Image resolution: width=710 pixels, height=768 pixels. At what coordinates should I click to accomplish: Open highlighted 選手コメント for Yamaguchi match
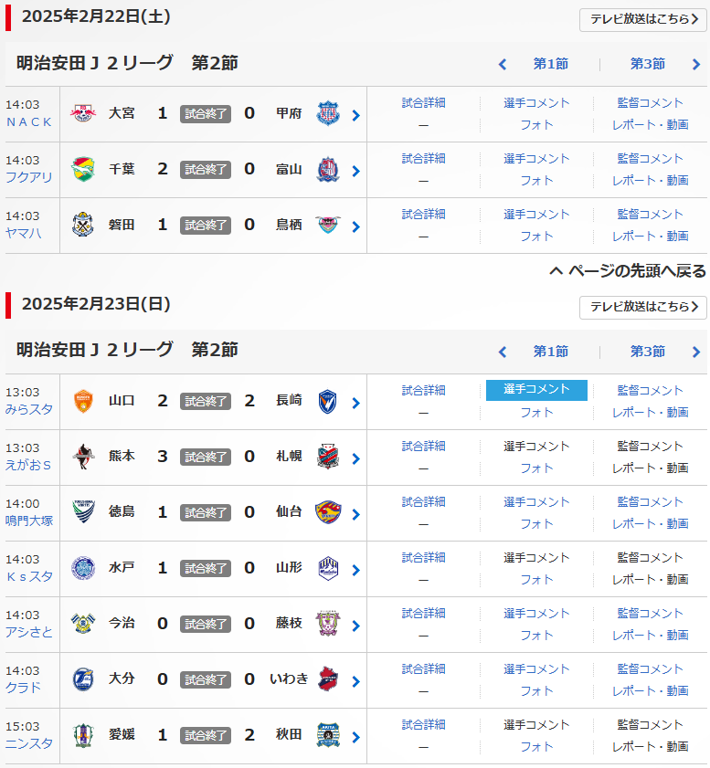(x=536, y=390)
